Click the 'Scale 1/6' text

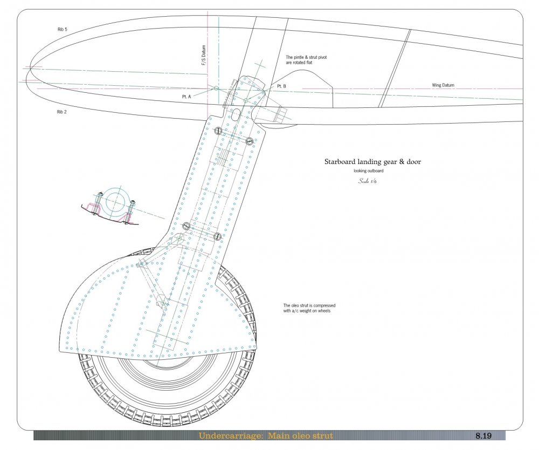click(368, 181)
